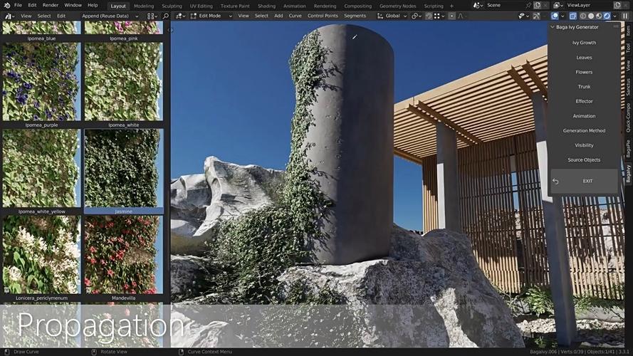Switch to the UV Editing workspace tab
The width and height of the screenshot is (633, 356).
[x=201, y=6]
